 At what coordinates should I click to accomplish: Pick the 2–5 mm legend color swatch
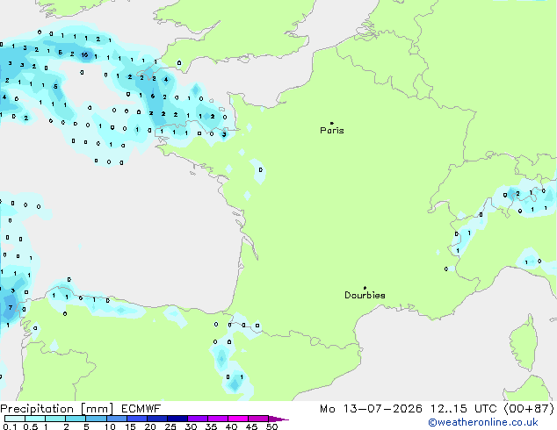[x=76, y=419]
